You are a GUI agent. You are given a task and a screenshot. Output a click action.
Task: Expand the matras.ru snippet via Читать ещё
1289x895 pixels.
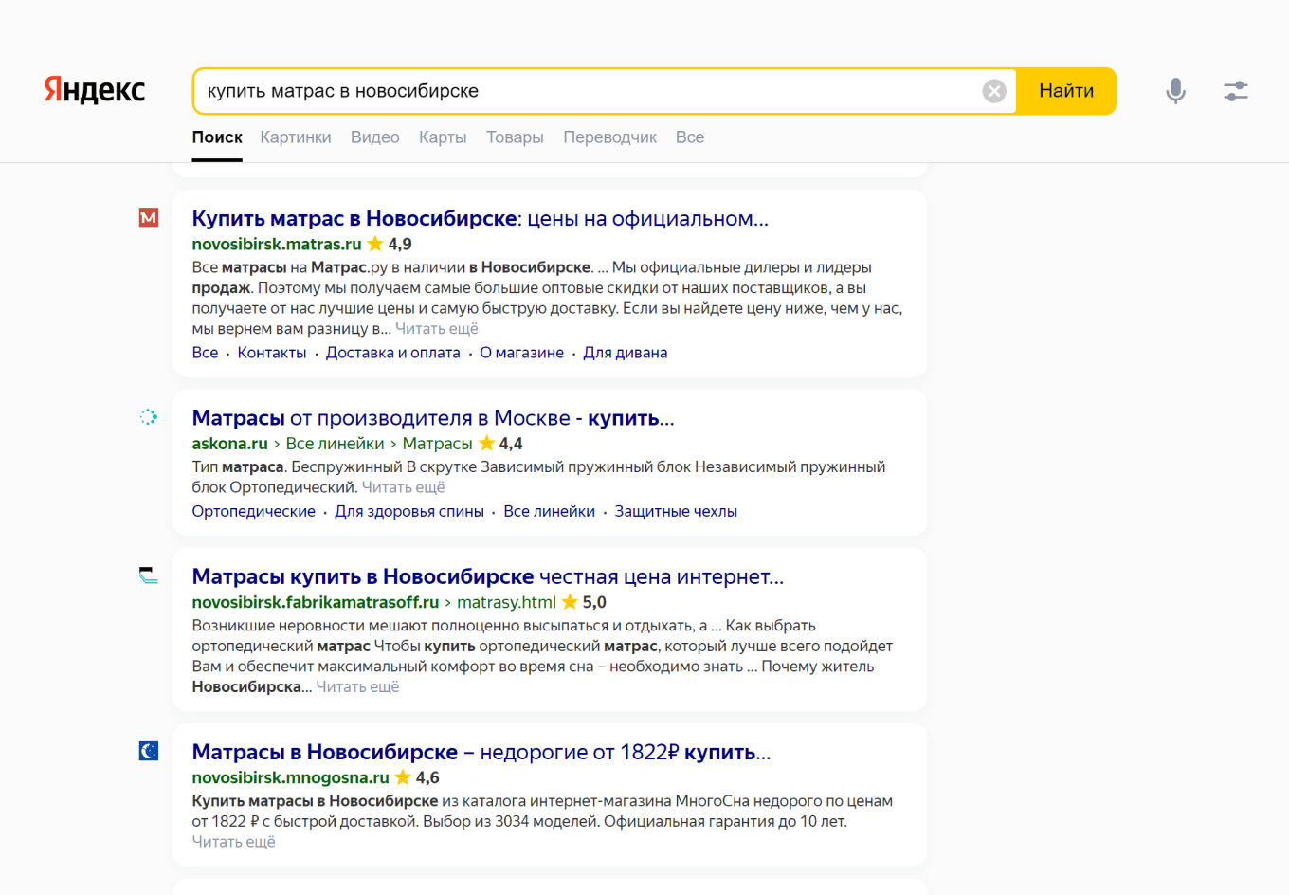[x=437, y=328]
